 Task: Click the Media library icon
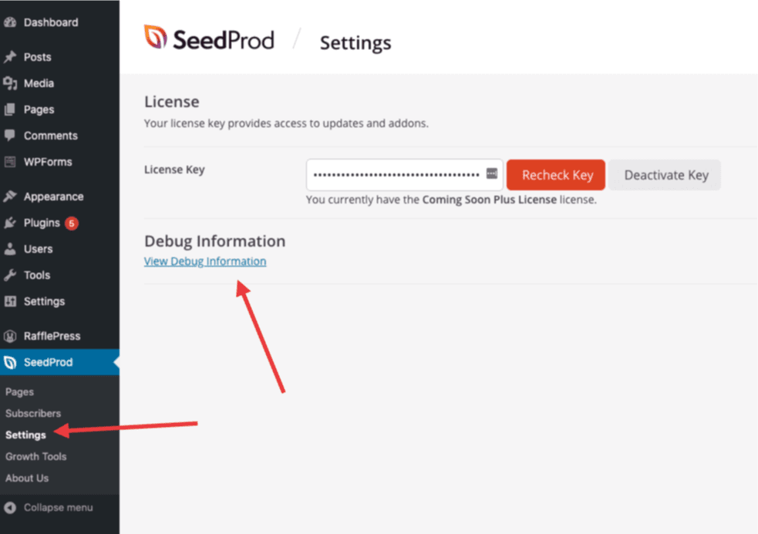click(10, 83)
